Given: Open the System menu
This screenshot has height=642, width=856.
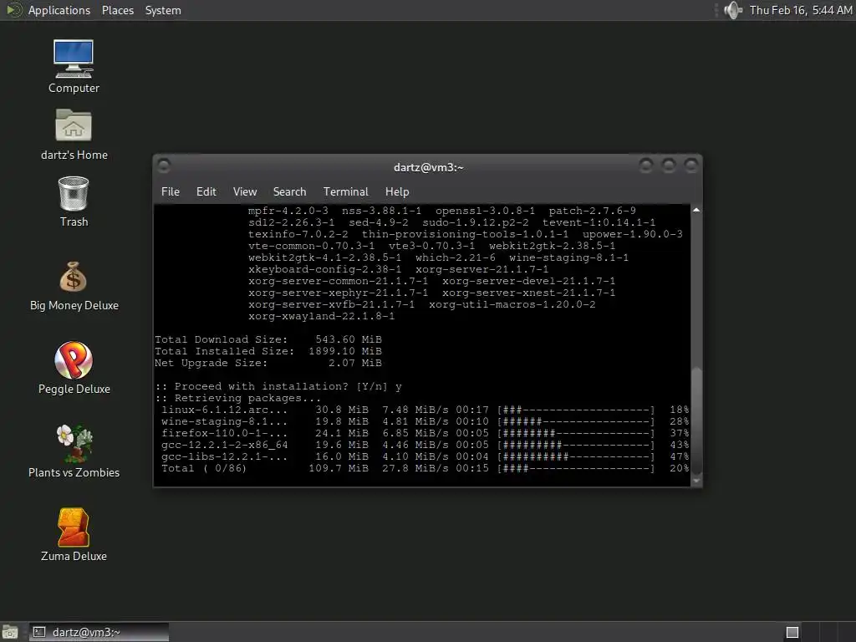Looking at the screenshot, I should coord(163,10).
